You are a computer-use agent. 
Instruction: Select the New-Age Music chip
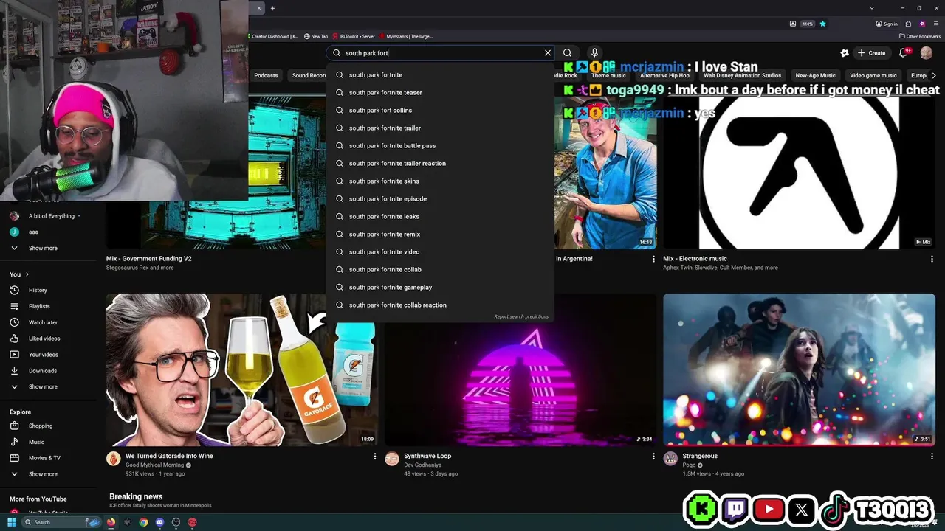click(815, 75)
